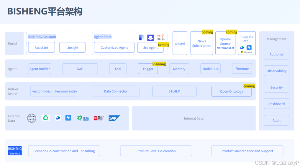This screenshot has width=300, height=168.
Task: Click the vector index · keyword index box
Action: [x=55, y=91]
